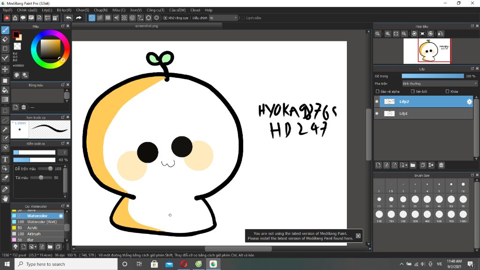Click the Redo arrow in the toolbar

tap(79, 18)
